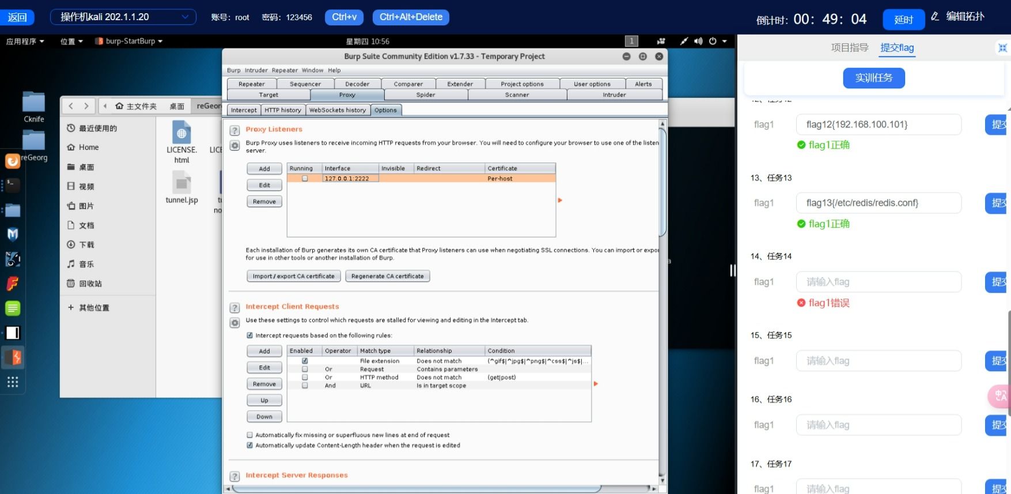Click Import / export CA certificate
1011x494 pixels.
tap(294, 276)
